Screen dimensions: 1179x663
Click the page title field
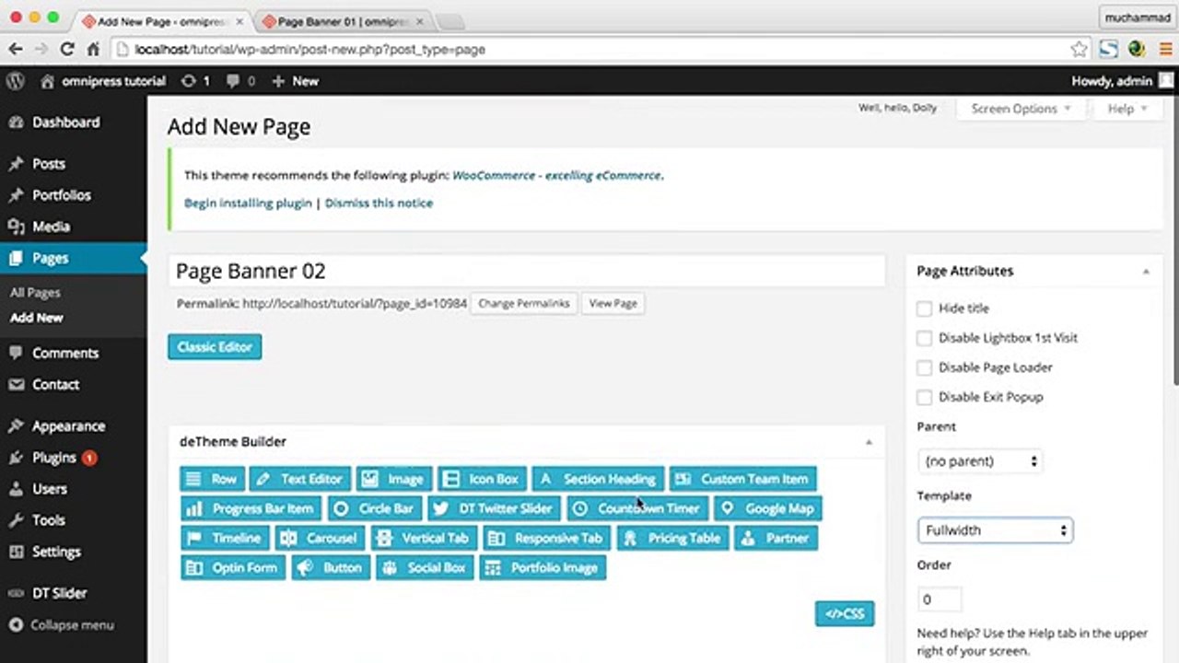click(526, 271)
